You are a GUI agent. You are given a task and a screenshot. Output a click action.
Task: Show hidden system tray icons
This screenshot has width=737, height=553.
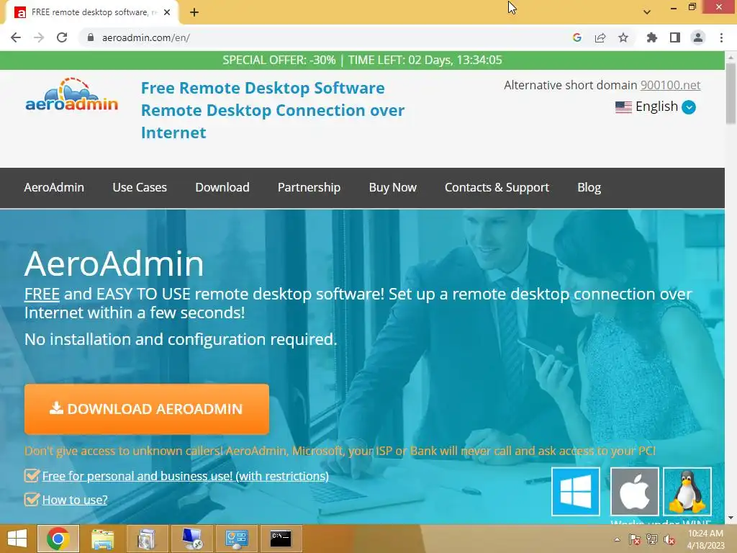(x=617, y=539)
